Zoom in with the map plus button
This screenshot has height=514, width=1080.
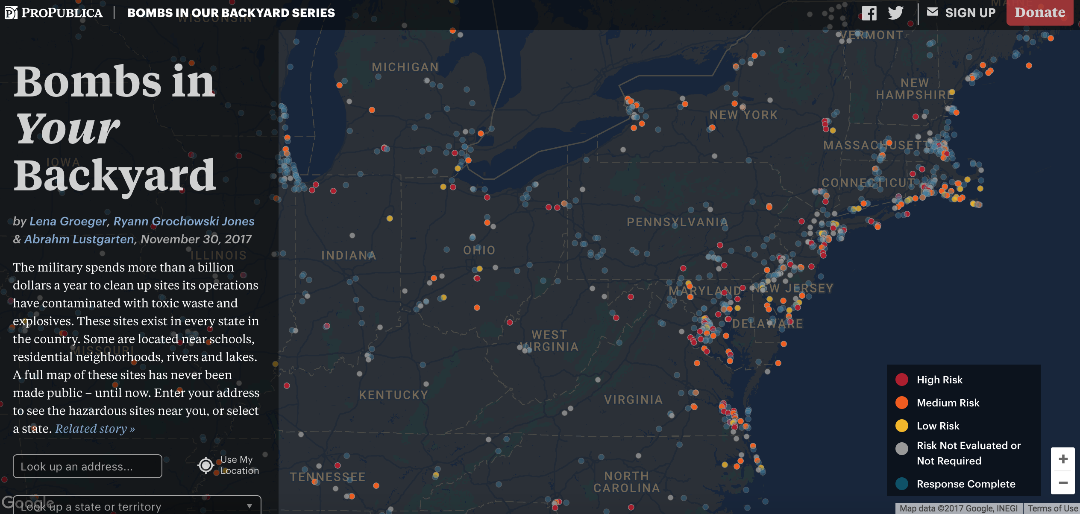(1063, 459)
